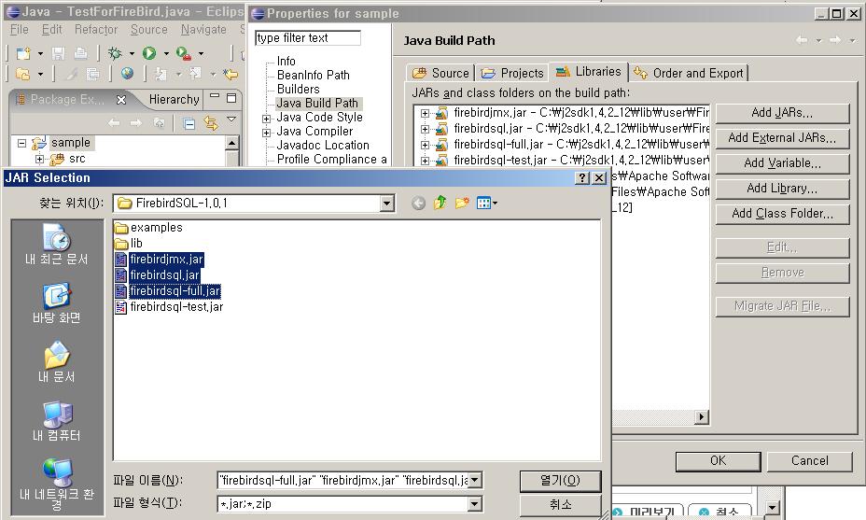
Task: Open the Package Explorer view menu triangle
Action: click(x=231, y=119)
